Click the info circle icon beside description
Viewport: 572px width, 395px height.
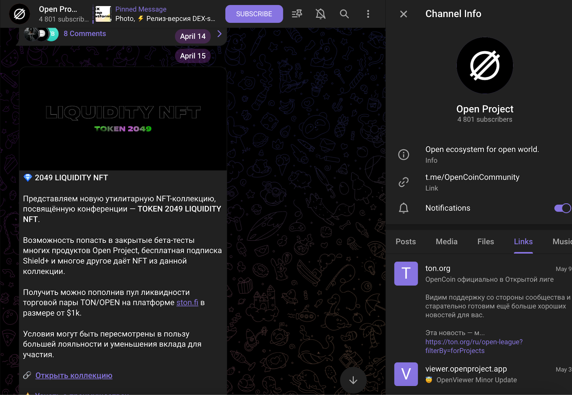coord(404,155)
